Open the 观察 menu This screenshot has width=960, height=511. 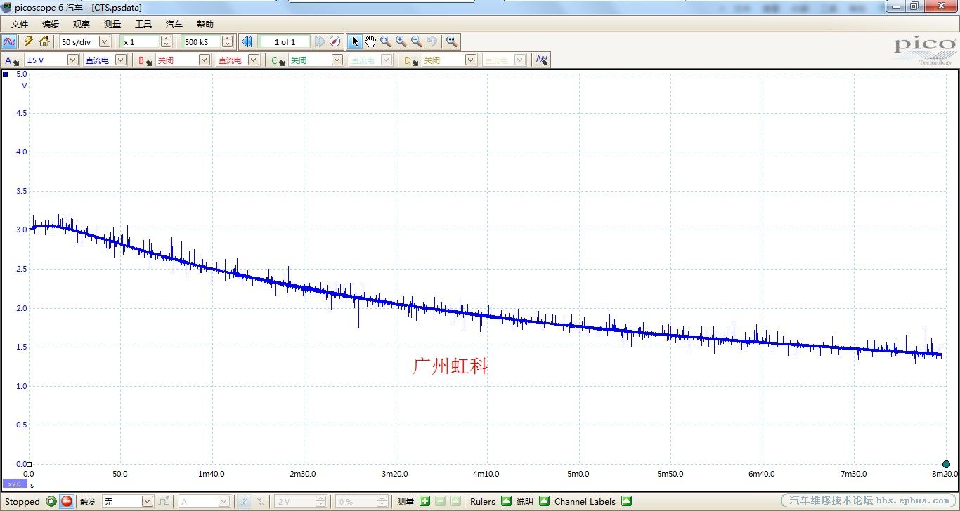[x=82, y=24]
